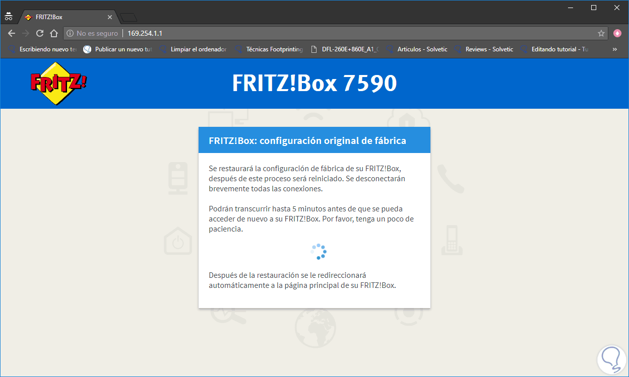The width and height of the screenshot is (629, 377).
Task: Open 'Escribiendo nuevo te' bookmark
Action: tap(42, 49)
